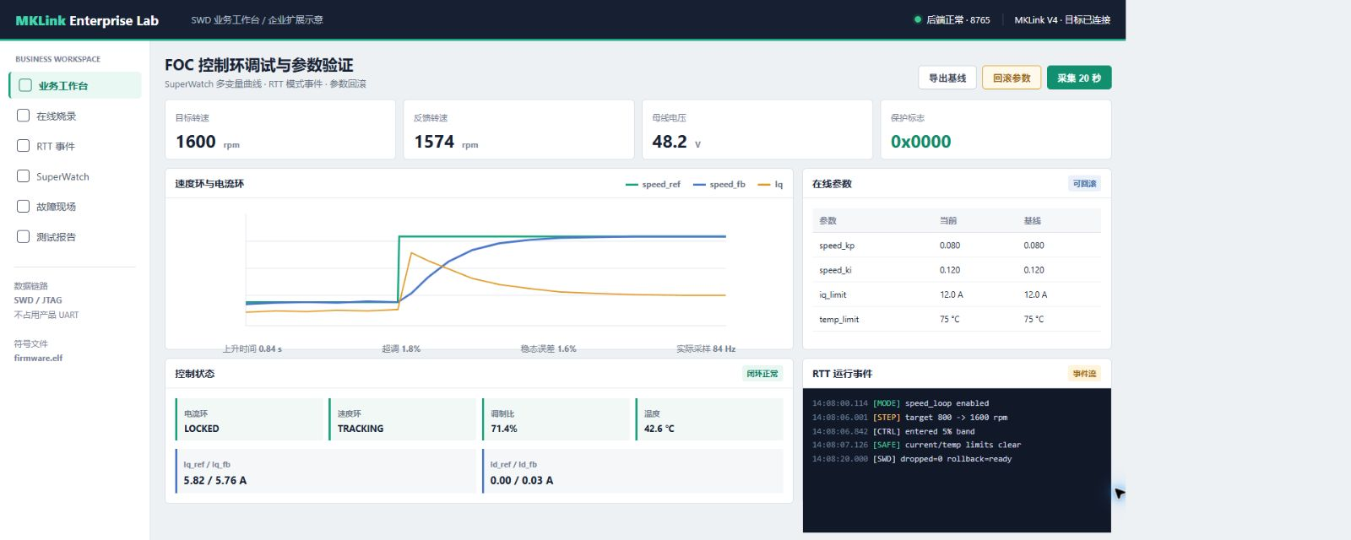The height and width of the screenshot is (540, 1351).
Task: Start capture with 采集 20 秒 button
Action: (1079, 78)
